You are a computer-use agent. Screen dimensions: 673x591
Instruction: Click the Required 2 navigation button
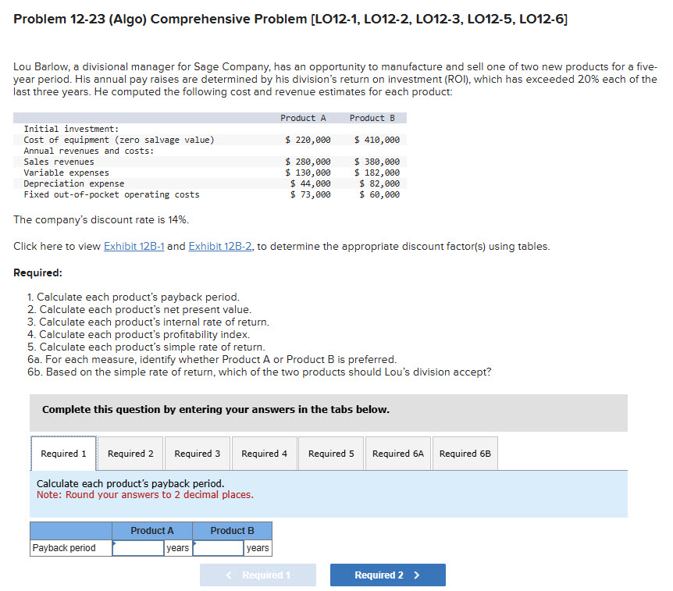387,575
